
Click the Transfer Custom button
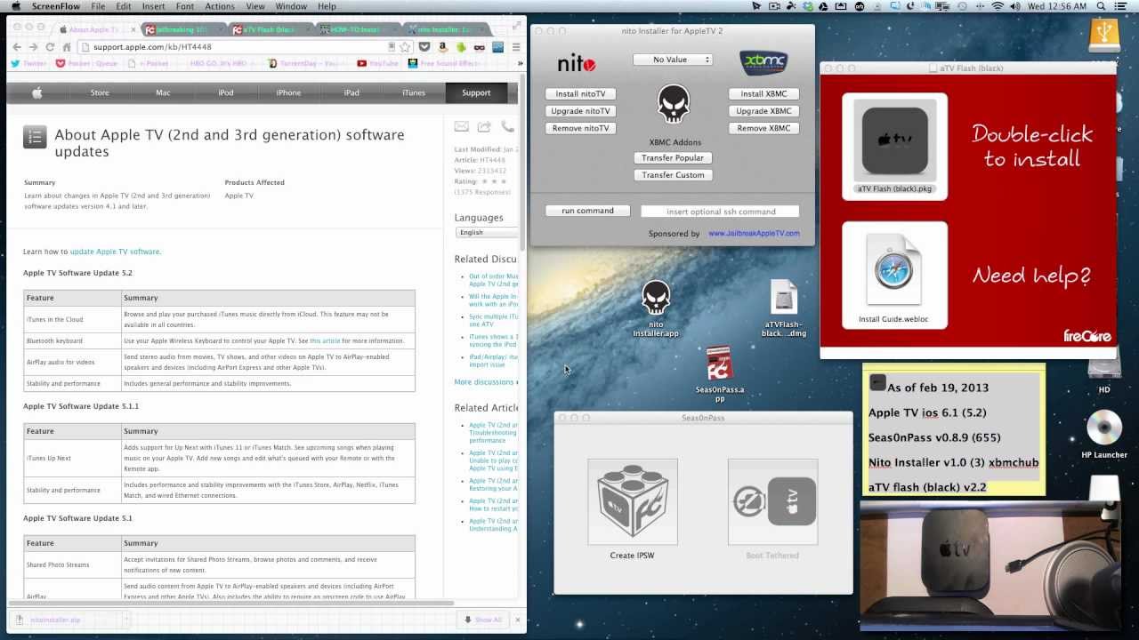pyautogui.click(x=673, y=175)
